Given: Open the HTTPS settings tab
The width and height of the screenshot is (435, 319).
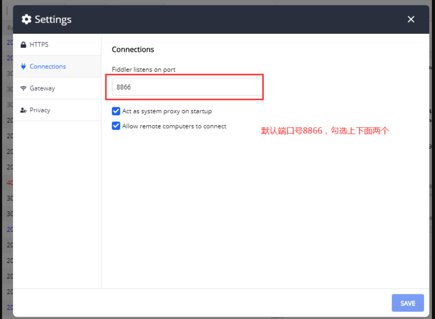Looking at the screenshot, I should [57, 44].
